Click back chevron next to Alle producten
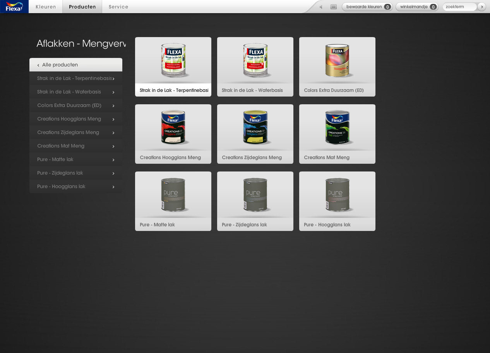 38,65
